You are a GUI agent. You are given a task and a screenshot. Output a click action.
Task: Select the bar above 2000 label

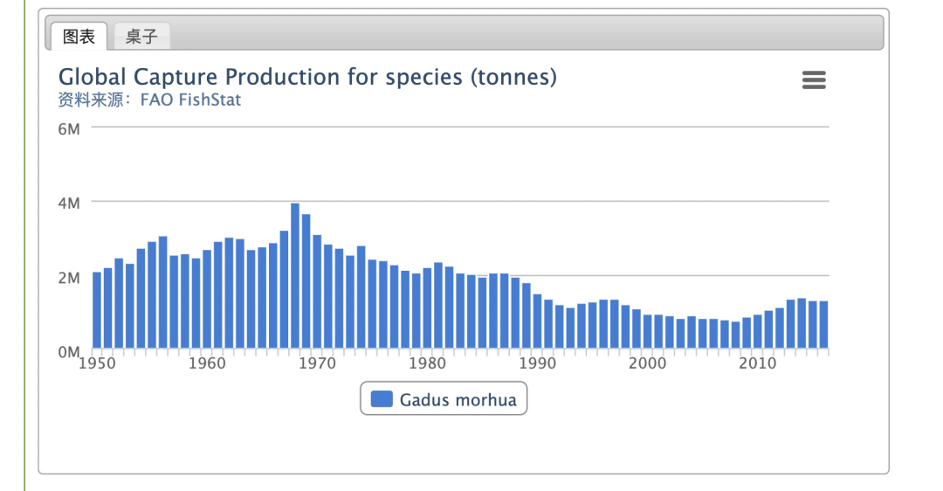(648, 331)
